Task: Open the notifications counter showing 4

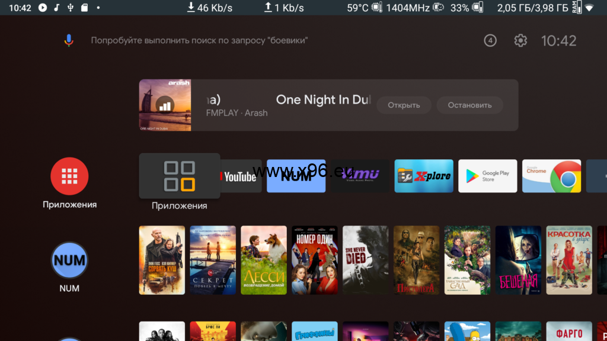Action: pos(490,40)
